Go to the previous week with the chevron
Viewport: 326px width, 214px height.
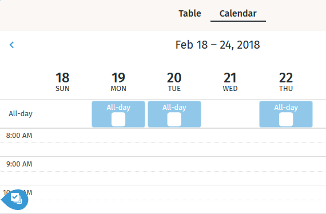[11, 45]
